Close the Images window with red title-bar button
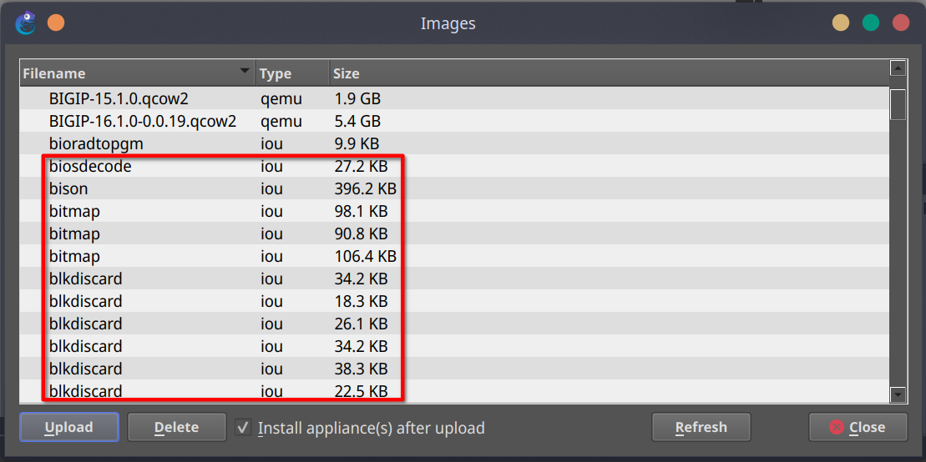 [901, 23]
